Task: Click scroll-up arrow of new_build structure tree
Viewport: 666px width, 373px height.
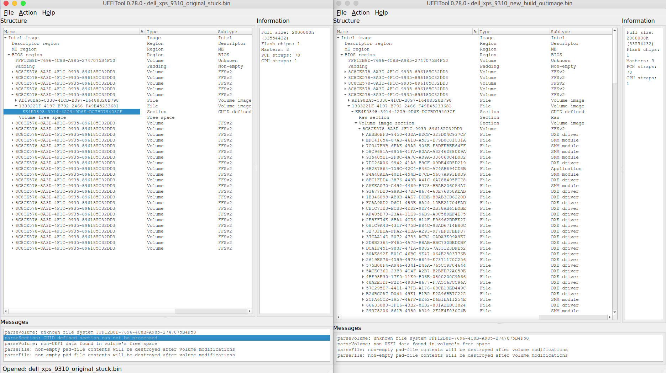Action: tap(615, 31)
